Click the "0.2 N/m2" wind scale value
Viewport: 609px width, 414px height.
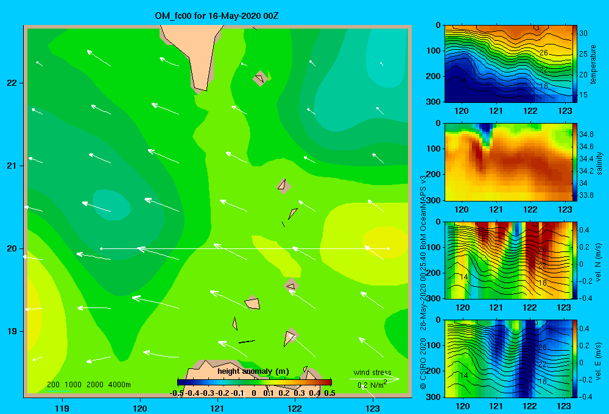click(371, 385)
